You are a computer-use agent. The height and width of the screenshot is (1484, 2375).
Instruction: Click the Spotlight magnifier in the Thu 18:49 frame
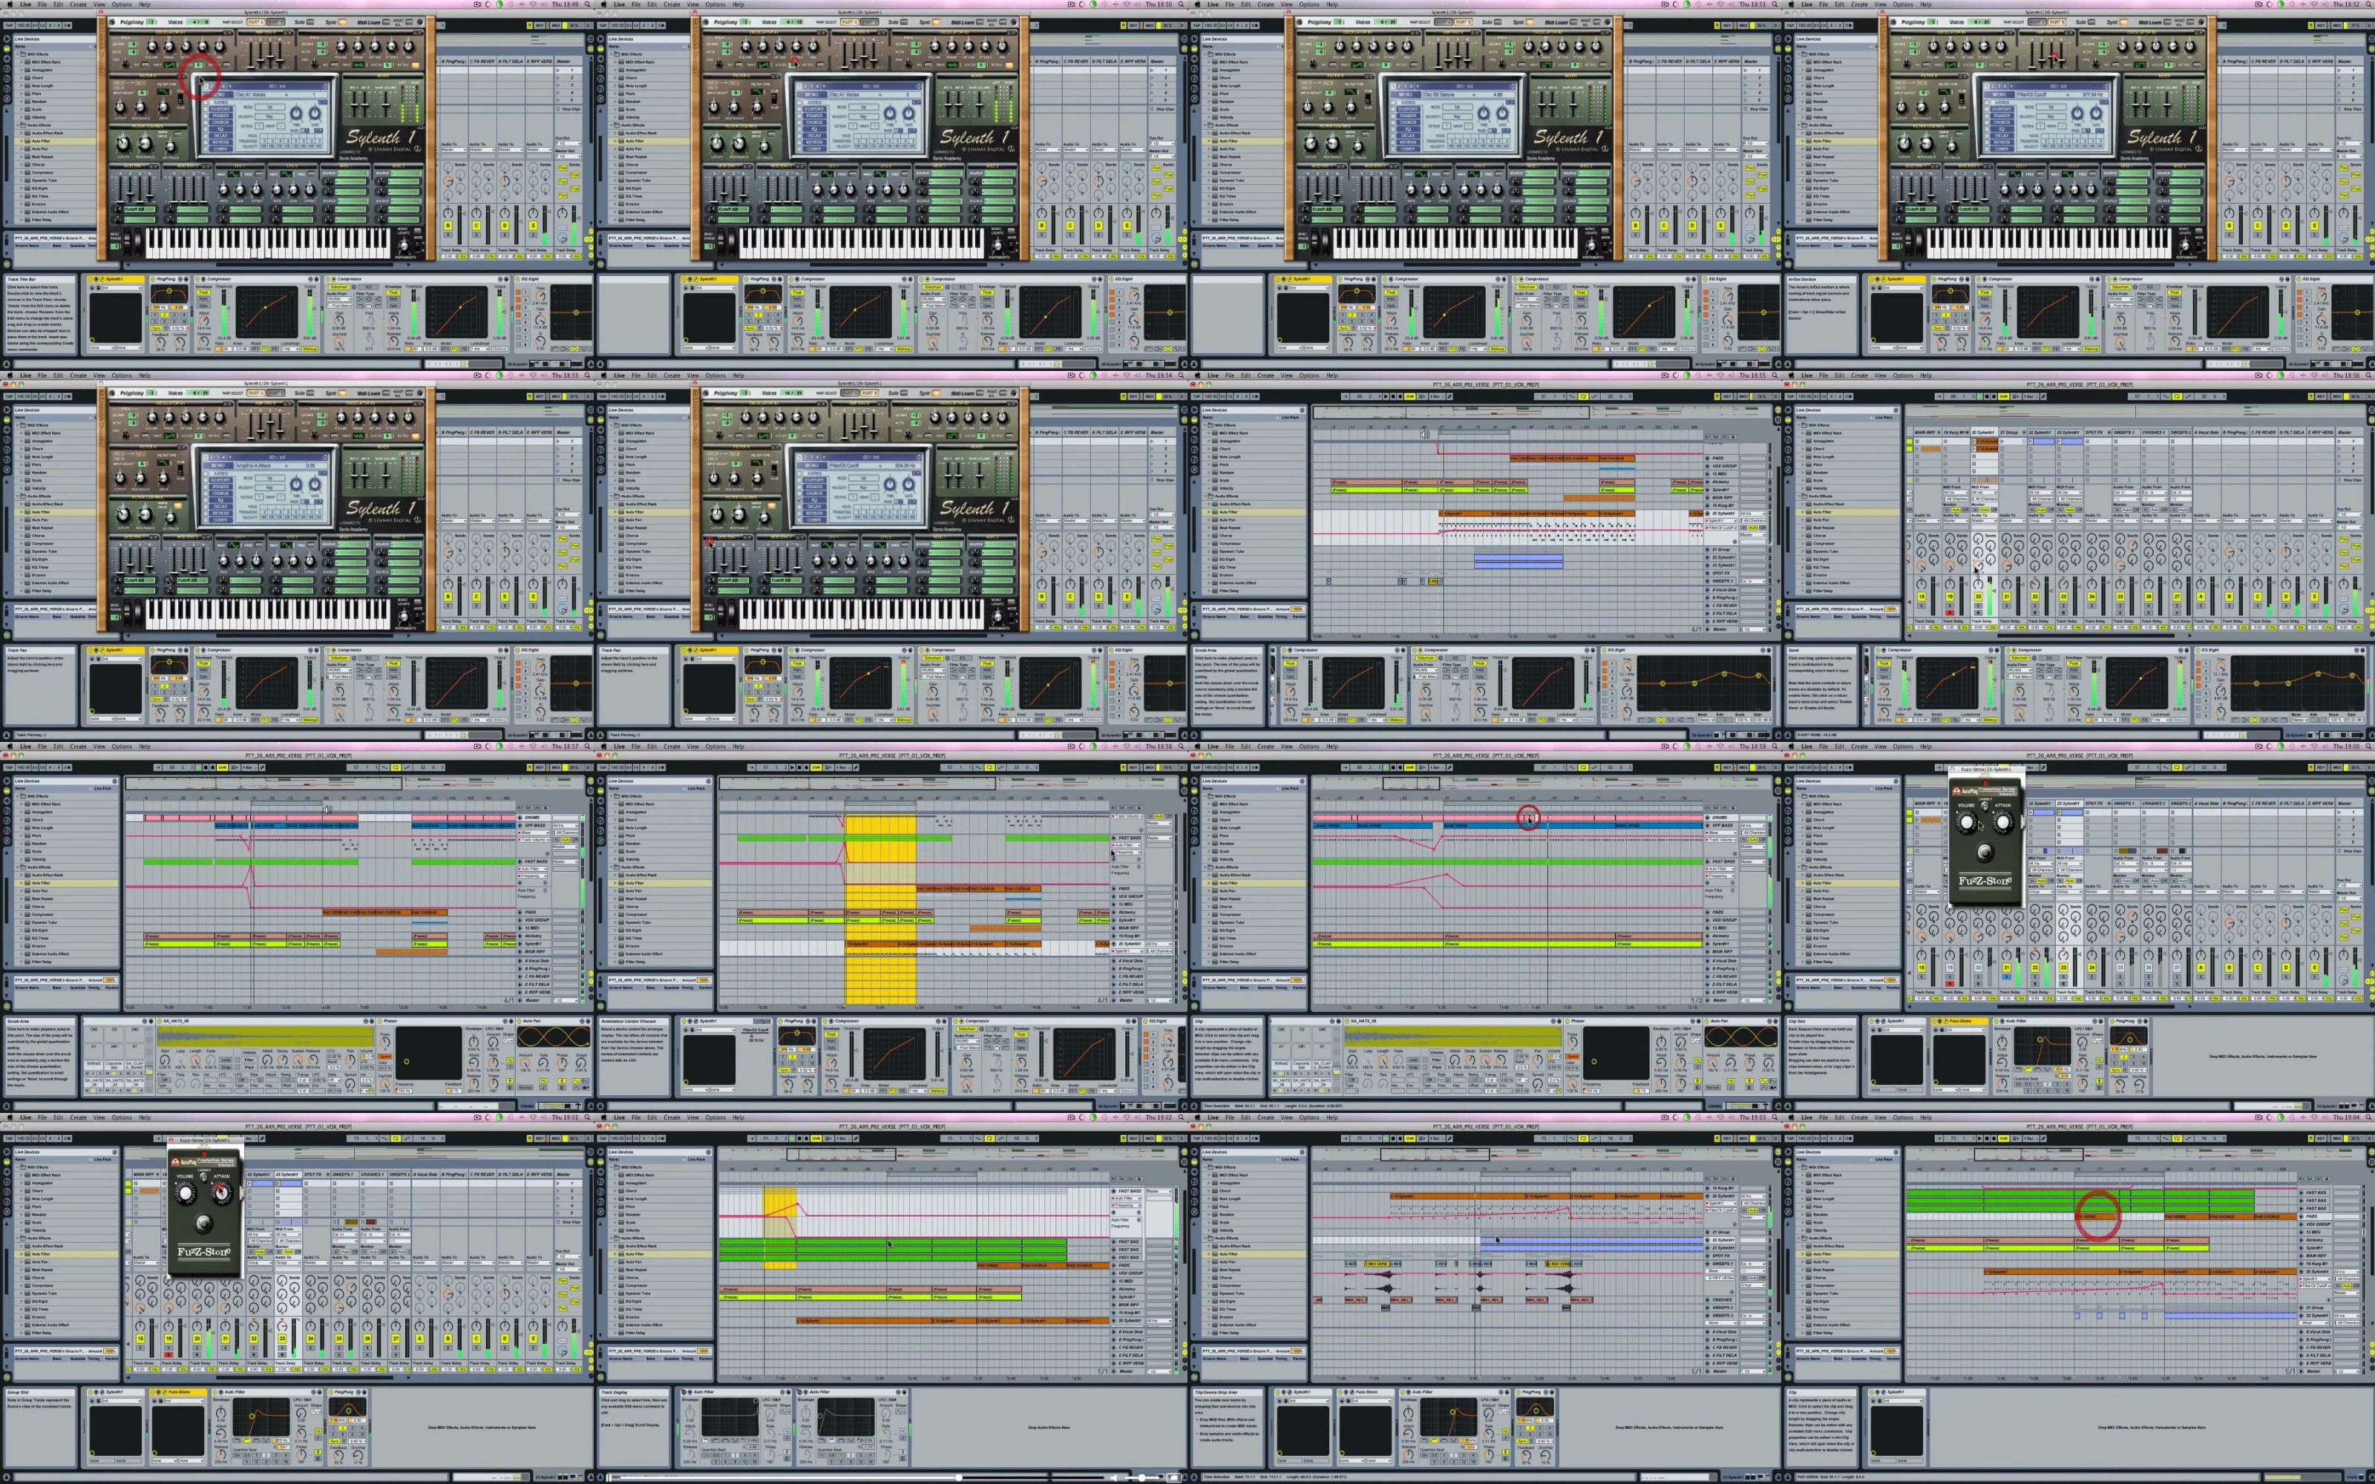pyautogui.click(x=589, y=4)
